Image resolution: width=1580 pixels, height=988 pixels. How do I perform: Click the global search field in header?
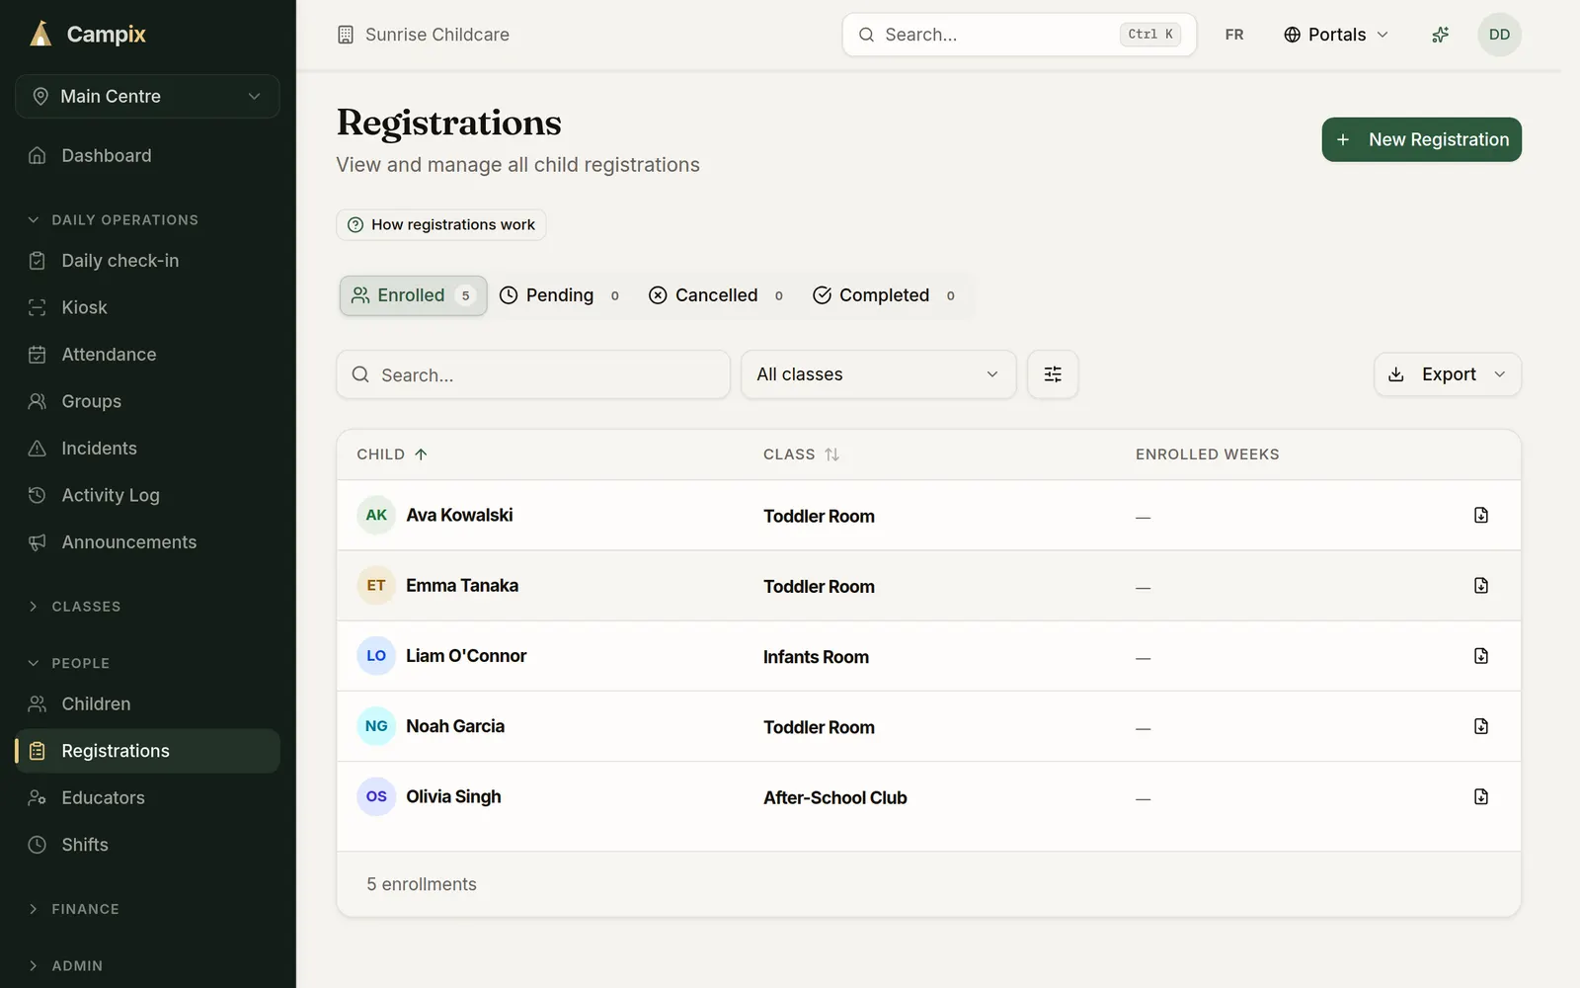1019,35
